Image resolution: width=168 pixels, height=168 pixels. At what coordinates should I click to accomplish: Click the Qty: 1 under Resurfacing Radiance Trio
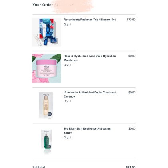(x=67, y=24)
